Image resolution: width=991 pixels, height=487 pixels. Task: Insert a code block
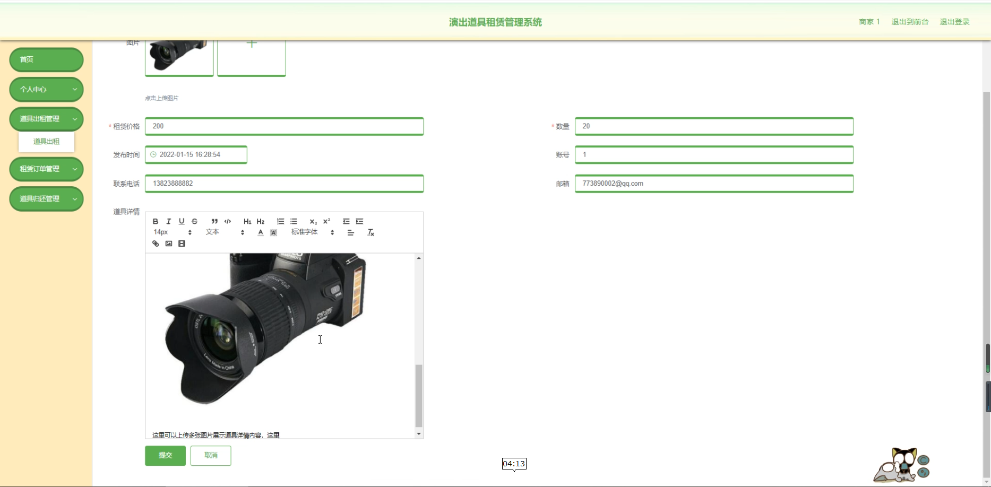228,221
